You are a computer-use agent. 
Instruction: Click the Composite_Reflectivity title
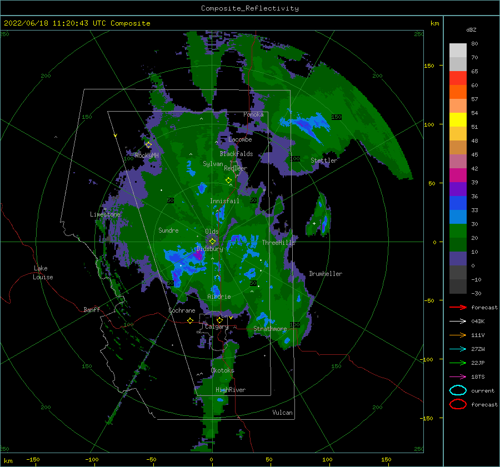pos(250,8)
